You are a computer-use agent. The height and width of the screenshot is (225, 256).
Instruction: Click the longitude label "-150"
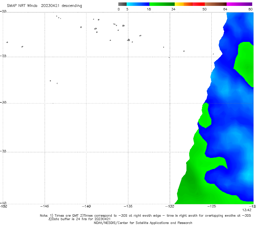click(x=3, y=206)
